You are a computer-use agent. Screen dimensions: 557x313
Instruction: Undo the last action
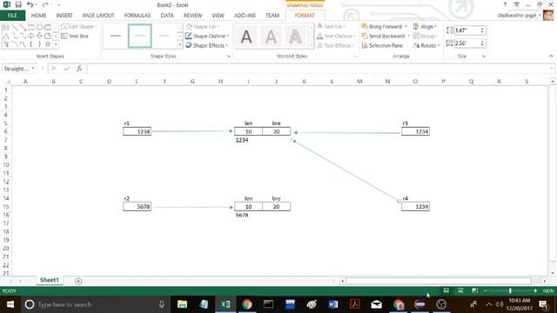pos(30,4)
